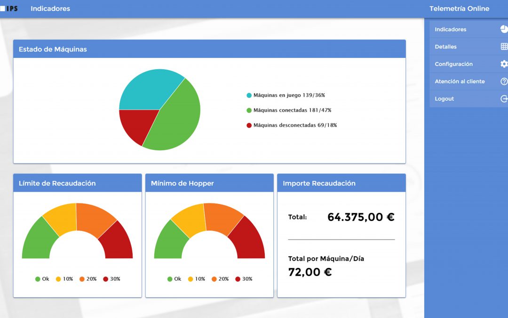
Task: Click the total amount 64.375,00 €
Action: click(x=361, y=217)
